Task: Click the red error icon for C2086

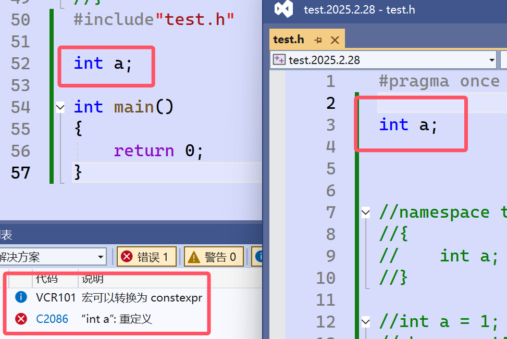Action: 21,319
